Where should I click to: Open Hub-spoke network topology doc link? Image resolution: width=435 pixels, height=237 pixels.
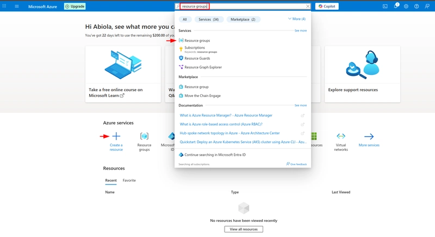click(x=229, y=133)
